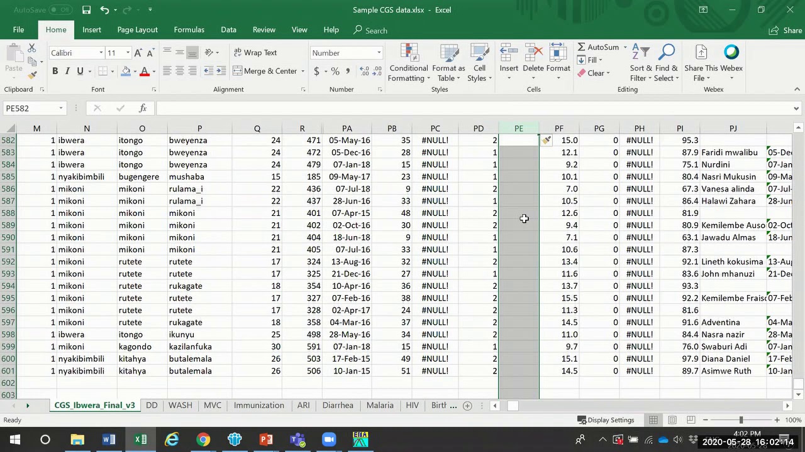Apply bottom align to cells
The height and width of the screenshot is (452, 805).
click(192, 53)
